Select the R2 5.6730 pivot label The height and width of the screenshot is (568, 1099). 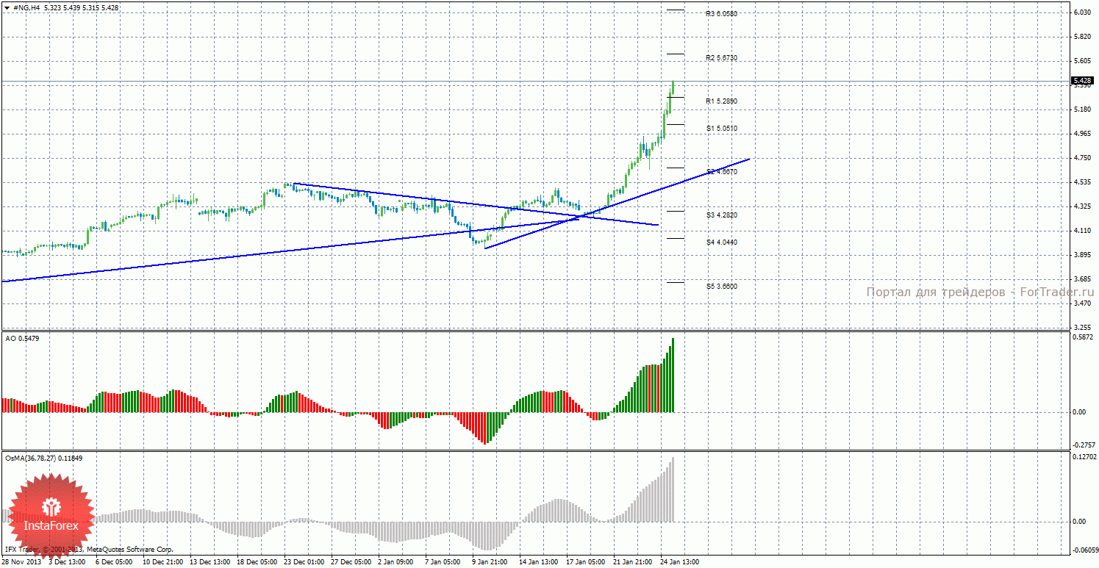click(x=722, y=57)
